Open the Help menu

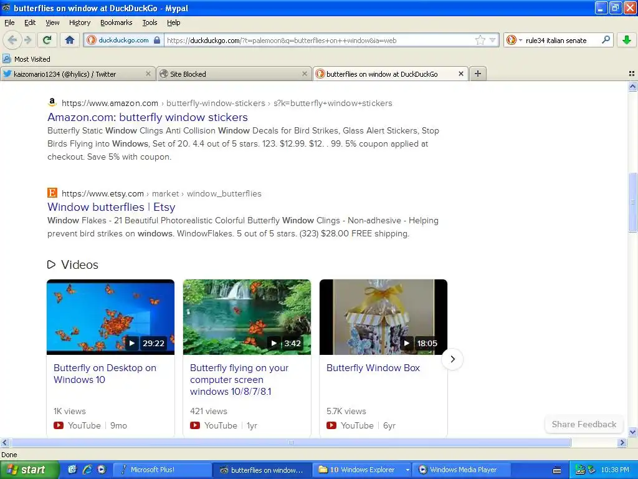coord(173,22)
